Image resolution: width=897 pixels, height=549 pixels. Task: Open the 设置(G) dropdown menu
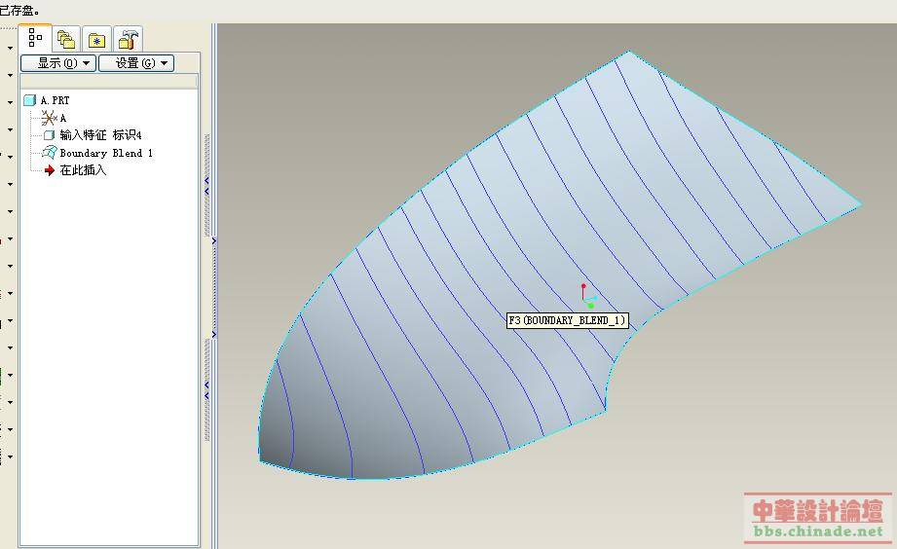point(135,63)
